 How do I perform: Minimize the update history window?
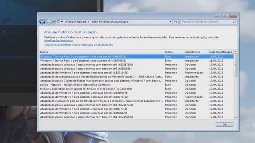tap(218, 16)
